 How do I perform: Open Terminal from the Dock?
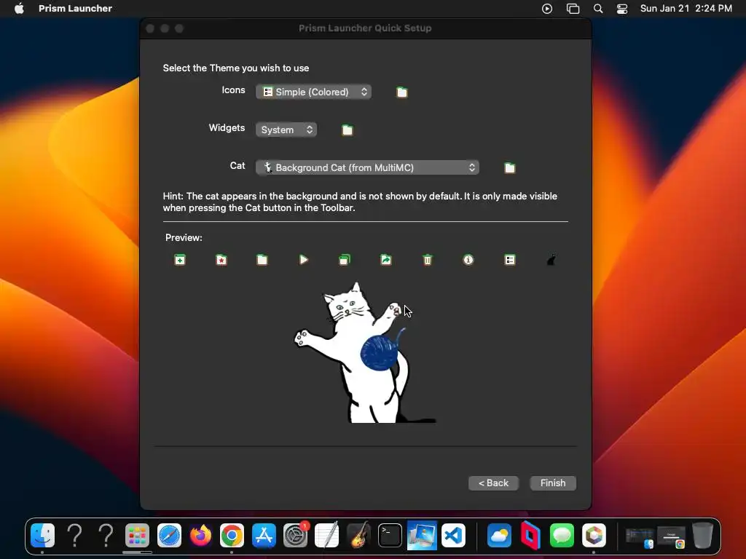tap(390, 536)
